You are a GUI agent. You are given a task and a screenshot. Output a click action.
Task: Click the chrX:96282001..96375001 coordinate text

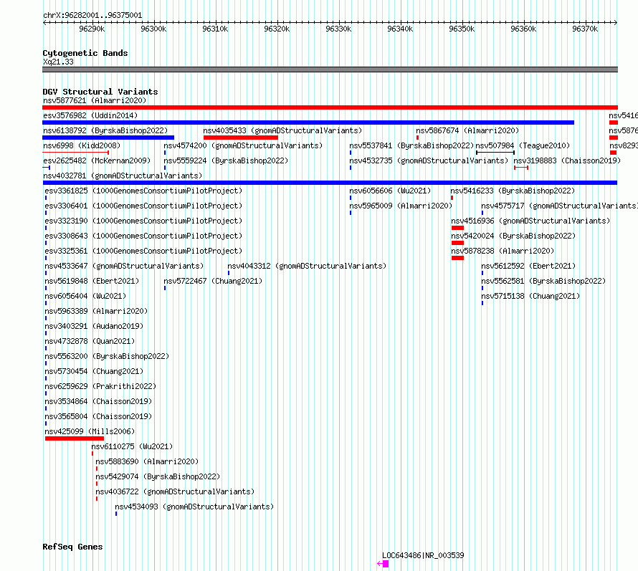coord(92,16)
